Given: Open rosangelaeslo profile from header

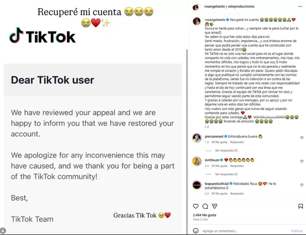Looking at the screenshot, I should (214, 7).
